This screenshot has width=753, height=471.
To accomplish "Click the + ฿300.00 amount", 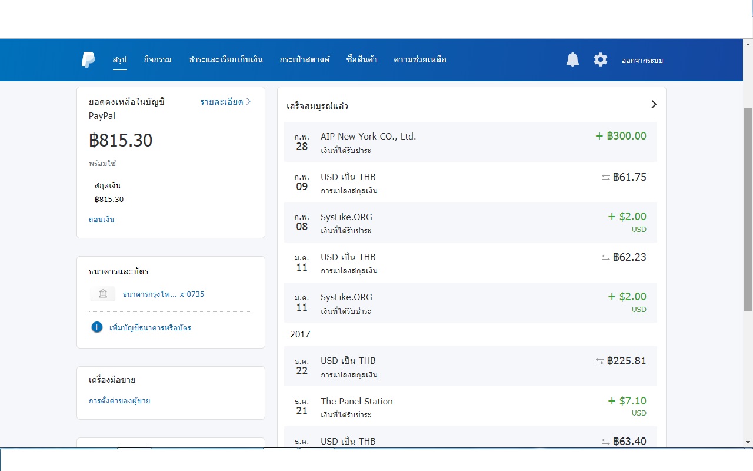I will [621, 136].
